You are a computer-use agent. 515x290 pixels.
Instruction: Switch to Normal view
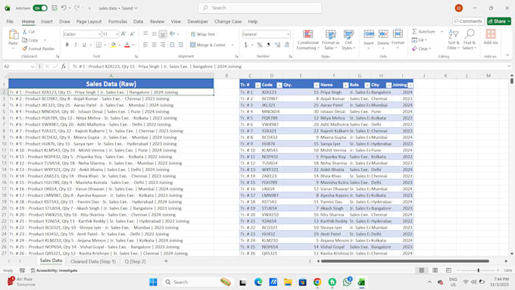[x=422, y=270]
